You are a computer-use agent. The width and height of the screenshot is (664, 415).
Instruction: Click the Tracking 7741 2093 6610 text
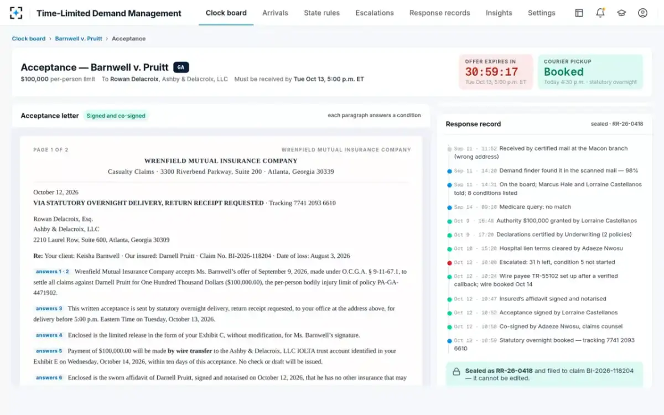pos(302,203)
